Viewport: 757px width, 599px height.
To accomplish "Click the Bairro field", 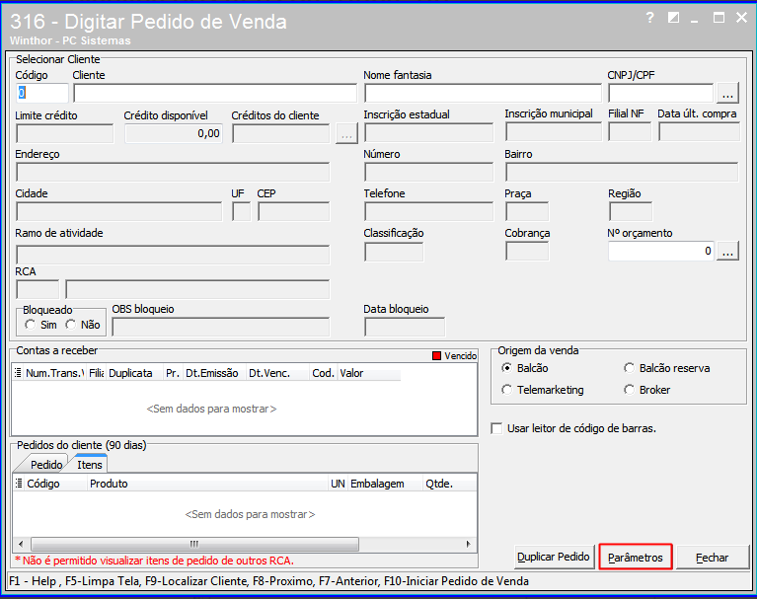I will click(x=623, y=172).
